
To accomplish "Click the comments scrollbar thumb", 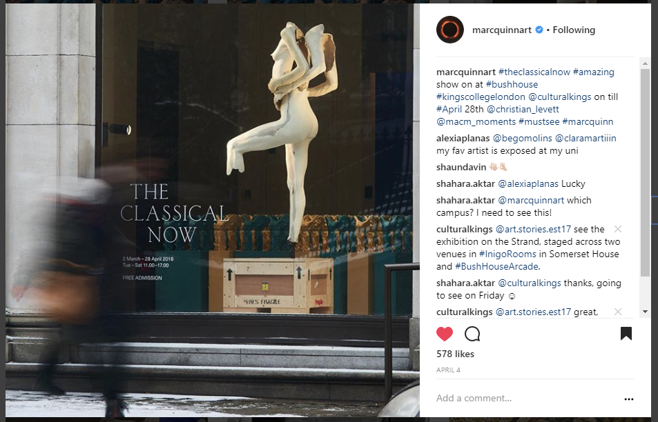I will pos(645,172).
